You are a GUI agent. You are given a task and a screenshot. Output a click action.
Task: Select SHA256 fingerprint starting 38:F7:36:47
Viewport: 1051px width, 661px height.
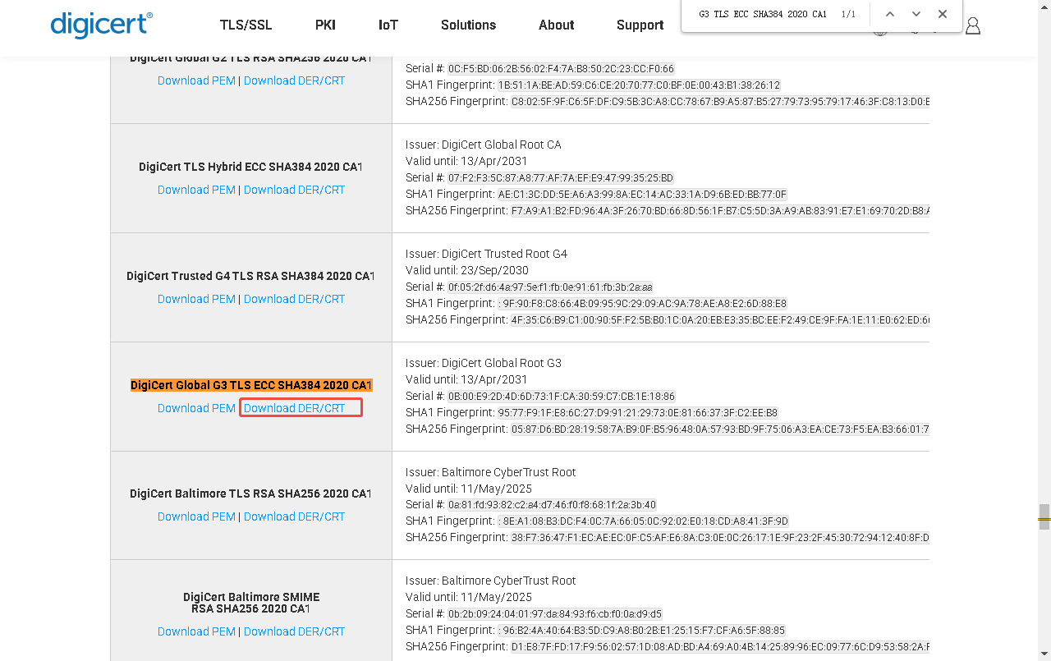coord(720,537)
